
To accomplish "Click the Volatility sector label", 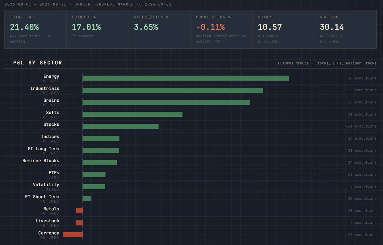I will pos(46,185).
